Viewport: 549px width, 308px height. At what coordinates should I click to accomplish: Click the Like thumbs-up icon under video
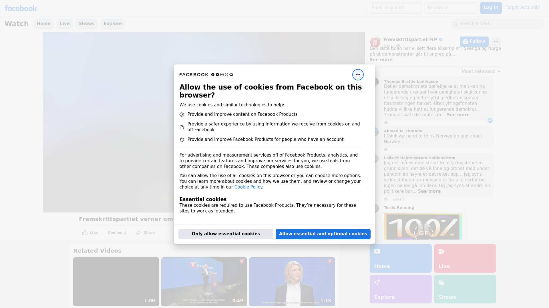coord(85,233)
